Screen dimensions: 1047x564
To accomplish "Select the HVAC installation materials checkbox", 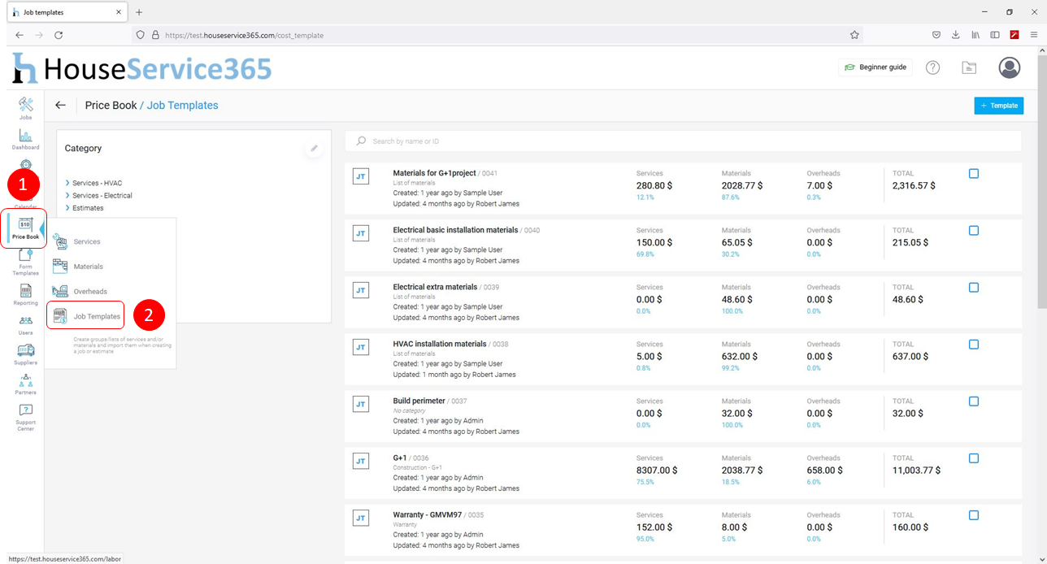I will coord(974,345).
